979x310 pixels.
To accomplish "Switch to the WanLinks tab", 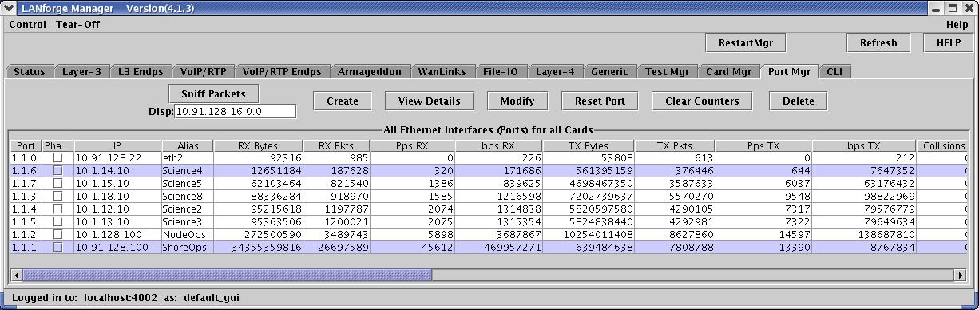I will click(x=442, y=72).
